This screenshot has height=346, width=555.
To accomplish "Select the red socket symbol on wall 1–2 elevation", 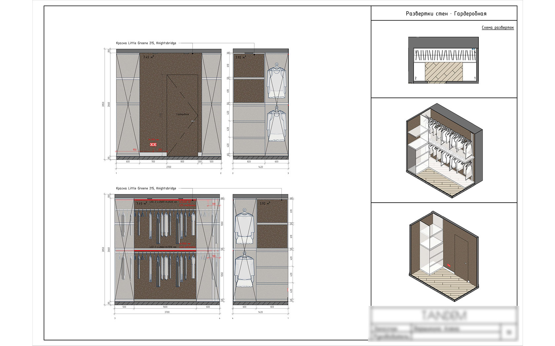I will [153, 144].
